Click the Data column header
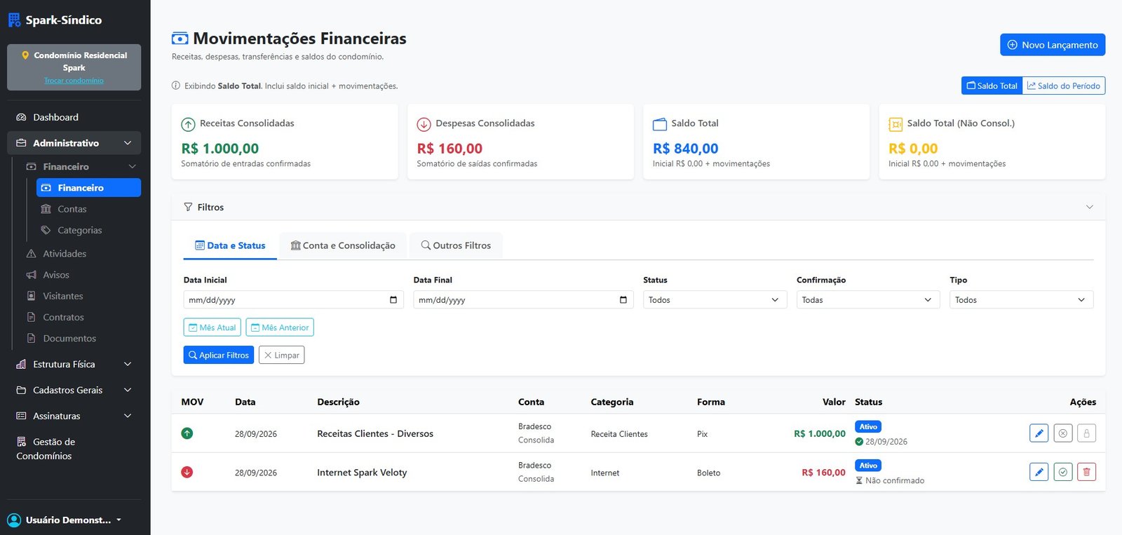The width and height of the screenshot is (1122, 535). tap(245, 402)
